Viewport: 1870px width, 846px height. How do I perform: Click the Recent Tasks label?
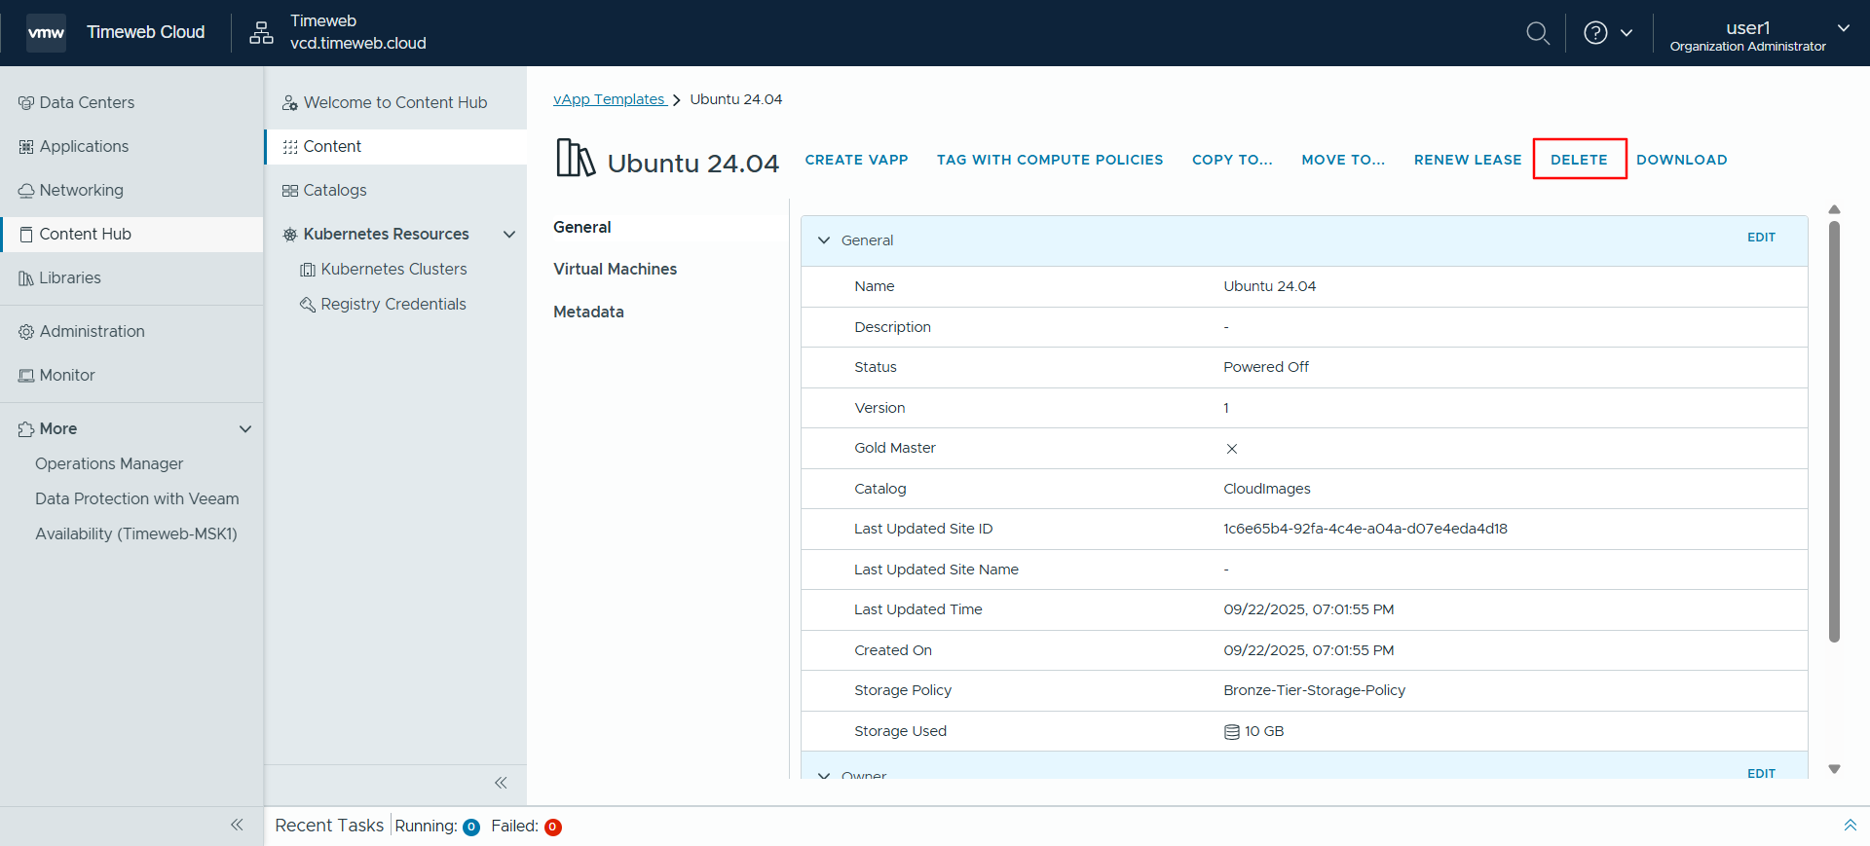(329, 826)
